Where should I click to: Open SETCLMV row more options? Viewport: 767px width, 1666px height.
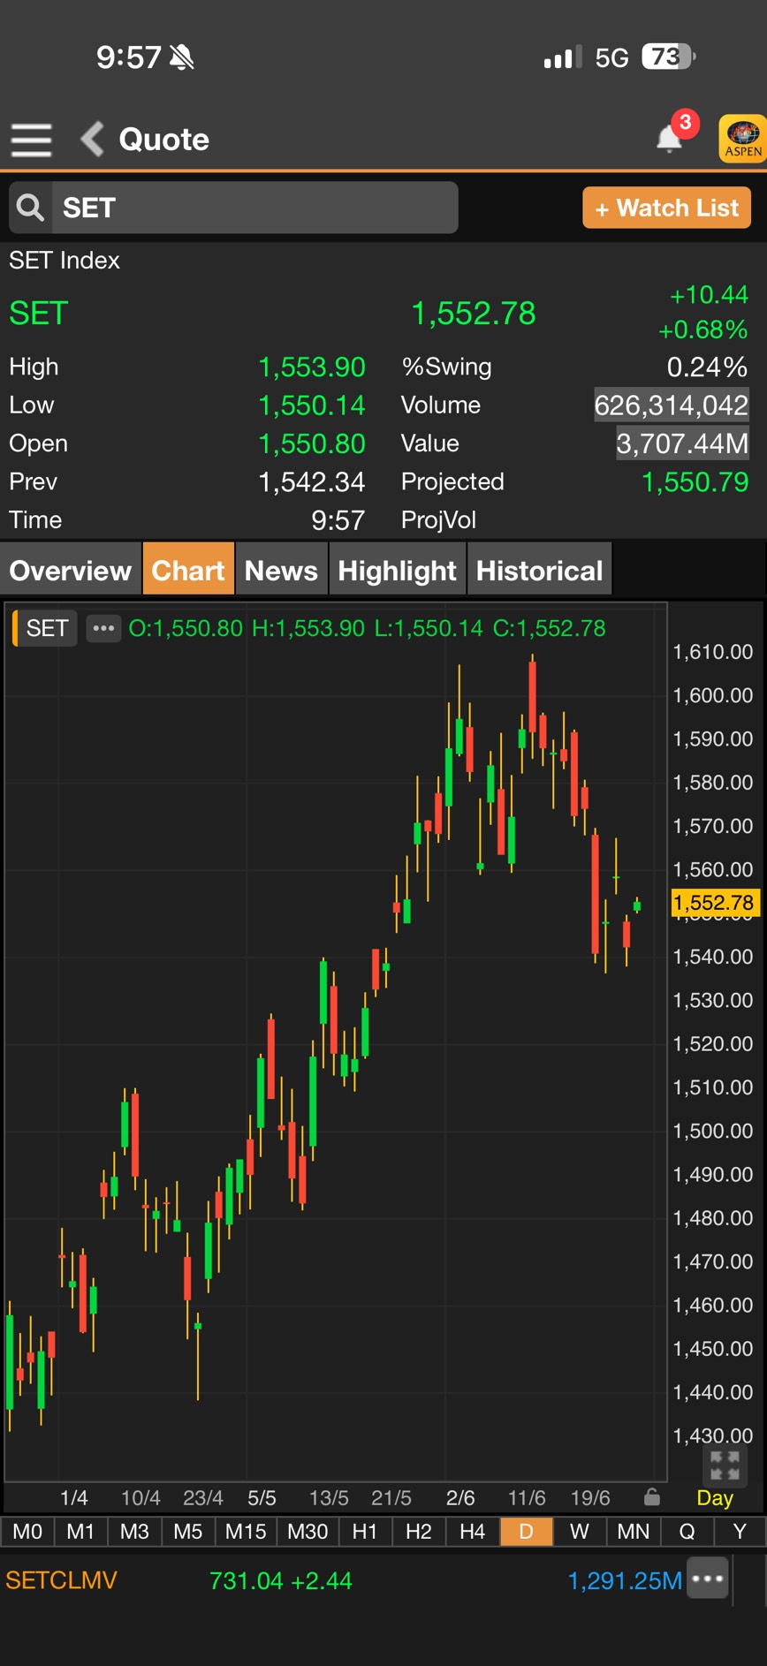click(709, 1579)
